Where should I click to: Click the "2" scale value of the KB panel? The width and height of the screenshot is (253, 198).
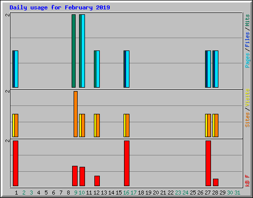pos(7,141)
